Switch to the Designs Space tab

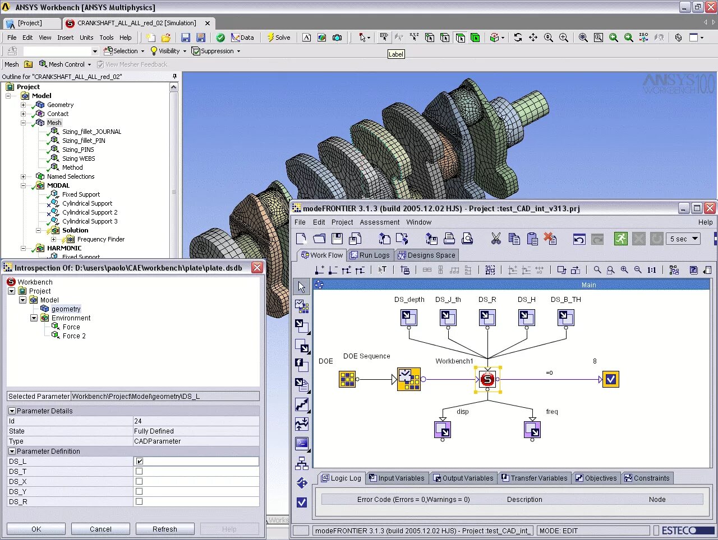click(x=427, y=255)
